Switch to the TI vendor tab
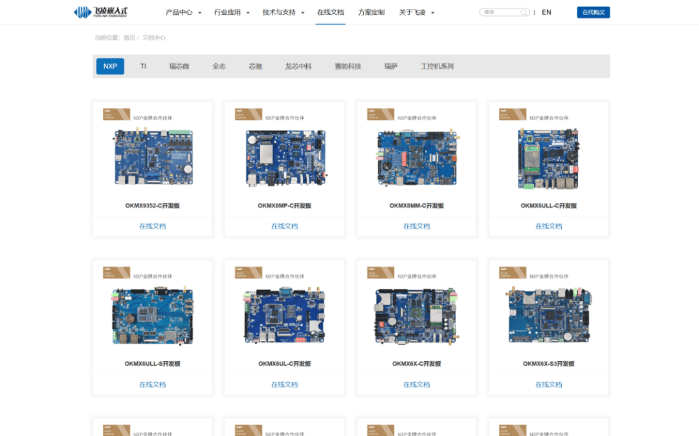699x436 pixels. coord(143,67)
